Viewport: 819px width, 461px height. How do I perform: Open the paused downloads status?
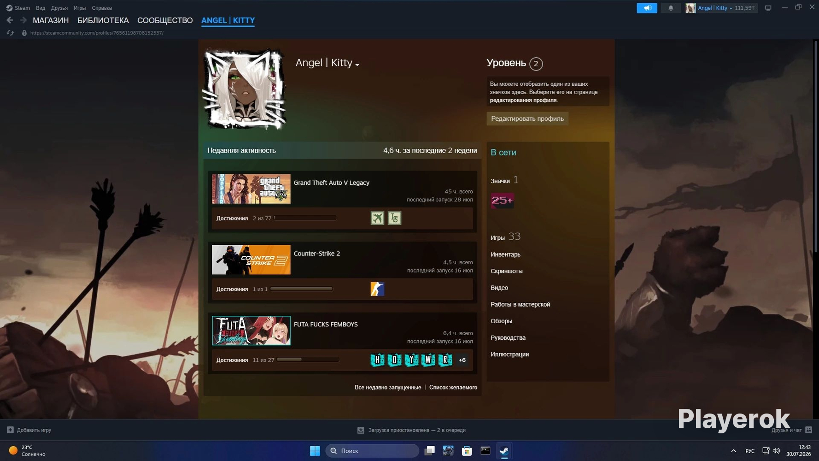(x=412, y=430)
